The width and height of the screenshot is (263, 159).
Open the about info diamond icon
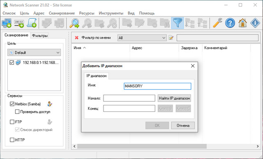[255, 23]
